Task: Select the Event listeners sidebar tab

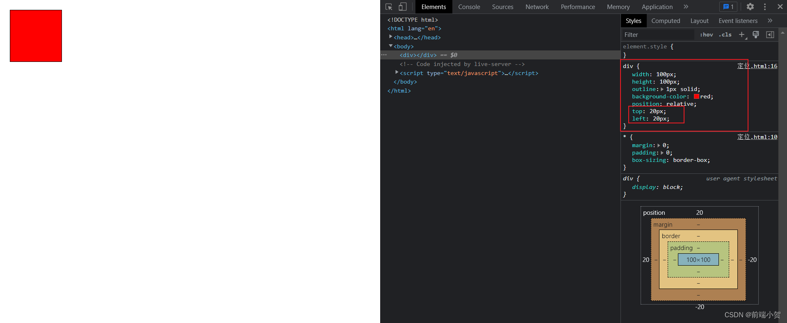Action: click(738, 21)
